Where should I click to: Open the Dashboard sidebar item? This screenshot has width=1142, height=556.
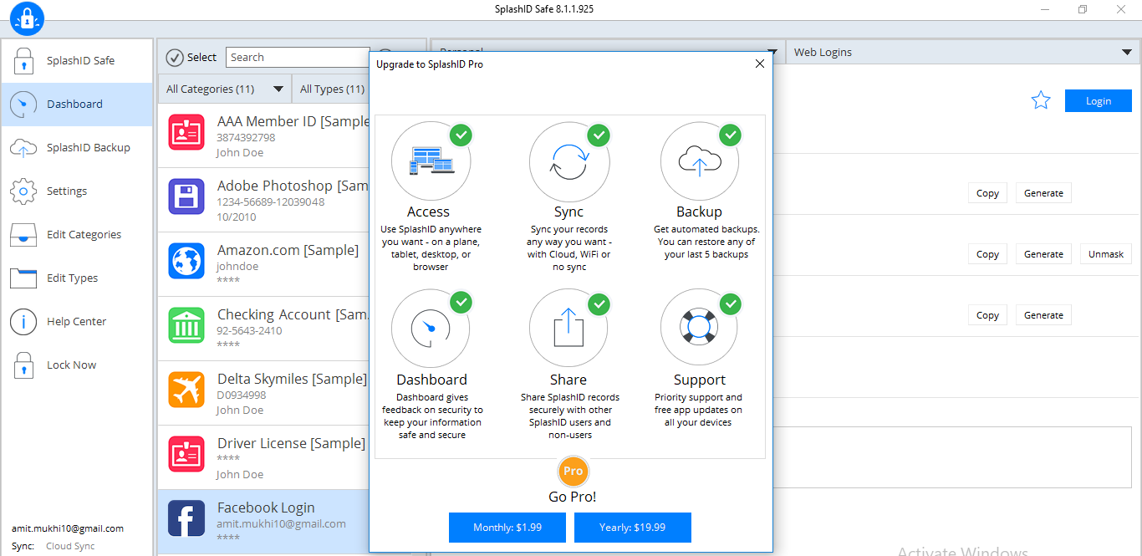coord(77,104)
